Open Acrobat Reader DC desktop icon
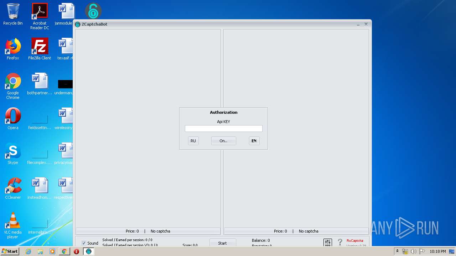Viewport: 456px width, 256px height. pyautogui.click(x=40, y=16)
